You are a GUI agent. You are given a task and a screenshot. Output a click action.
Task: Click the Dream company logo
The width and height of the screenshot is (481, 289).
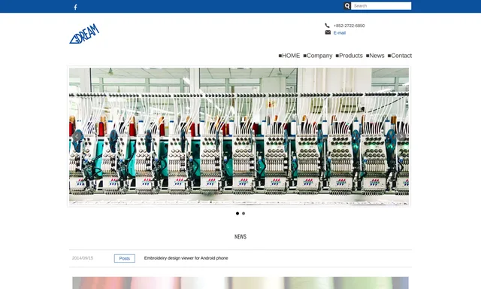coord(84,34)
